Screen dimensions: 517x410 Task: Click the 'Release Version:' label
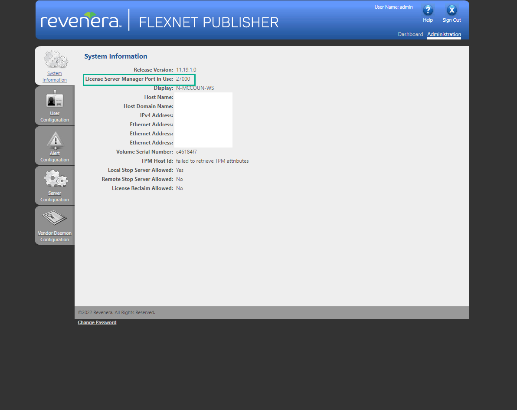(153, 70)
